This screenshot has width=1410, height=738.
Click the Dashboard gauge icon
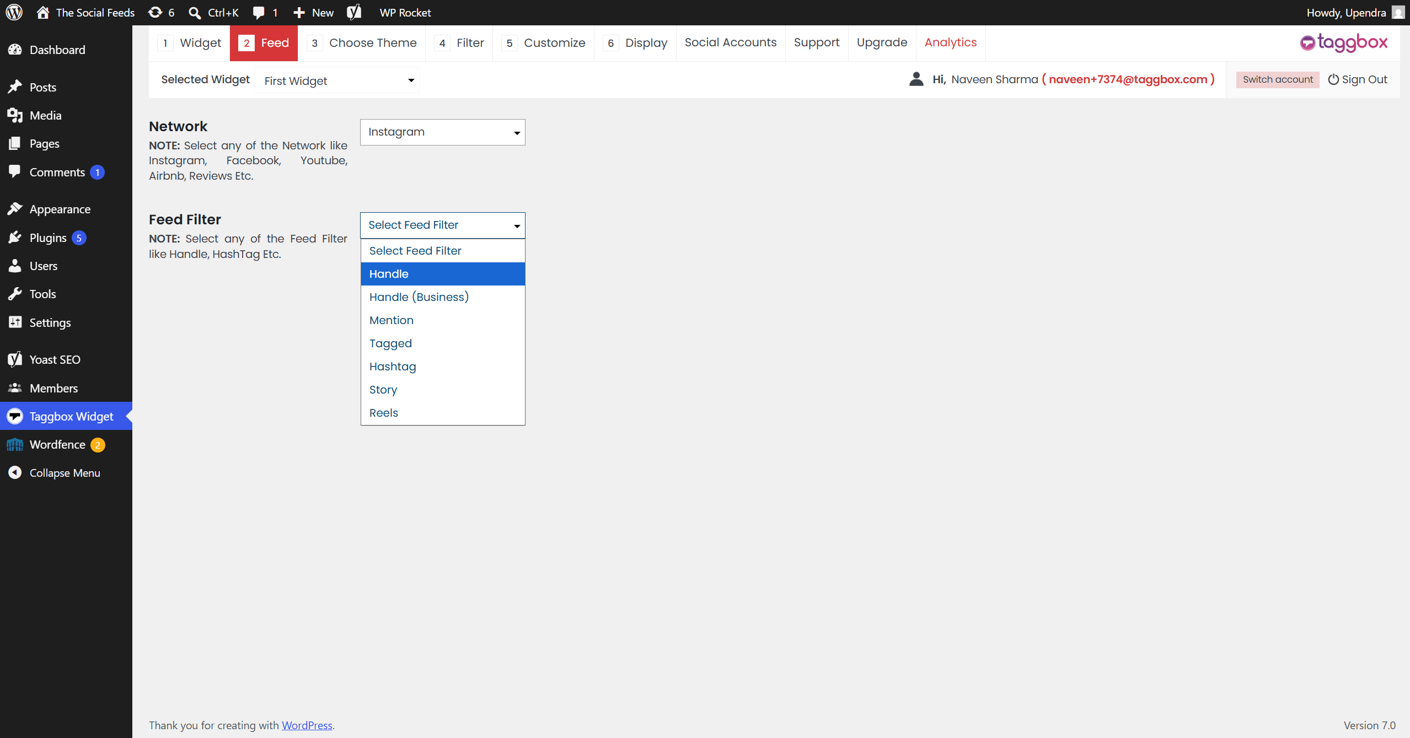[x=15, y=50]
